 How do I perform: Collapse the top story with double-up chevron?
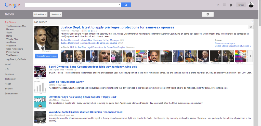[x=251, y=27]
